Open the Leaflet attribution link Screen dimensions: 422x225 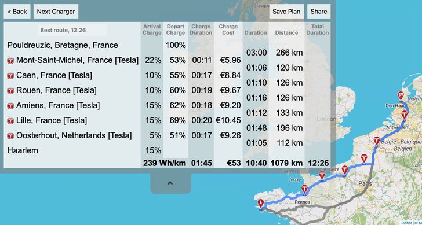click(406, 223)
